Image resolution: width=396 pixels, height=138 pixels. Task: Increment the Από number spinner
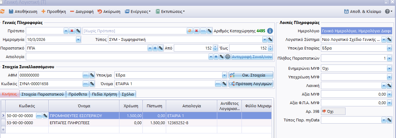[215, 47]
